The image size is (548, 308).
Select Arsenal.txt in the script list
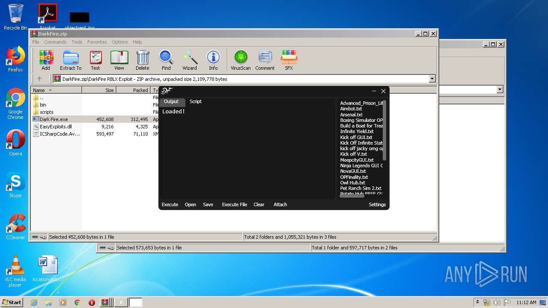351,115
